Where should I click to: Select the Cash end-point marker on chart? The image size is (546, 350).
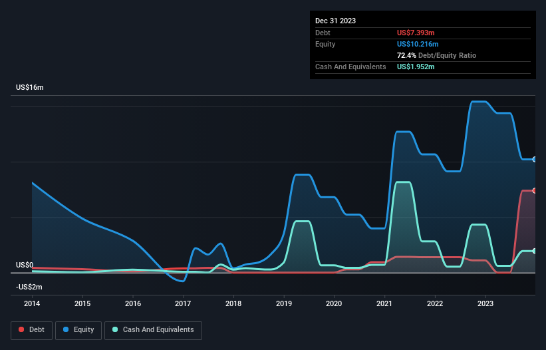(x=535, y=251)
